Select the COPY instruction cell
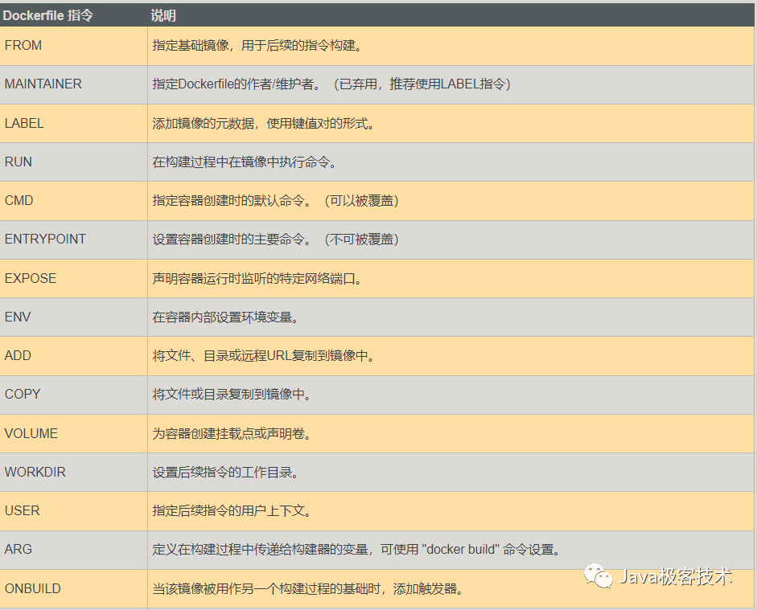The height and width of the screenshot is (610, 757). coord(73,395)
